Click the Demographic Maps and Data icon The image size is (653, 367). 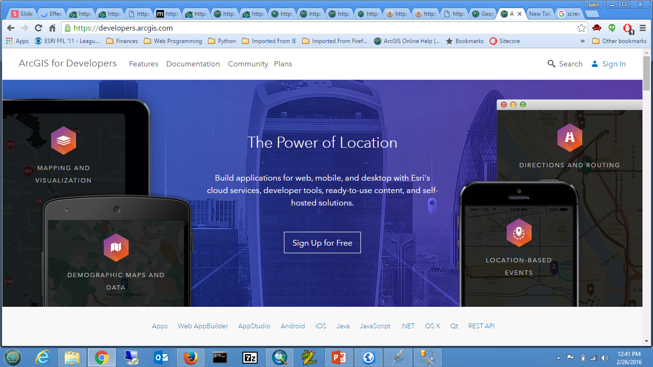pos(116,248)
